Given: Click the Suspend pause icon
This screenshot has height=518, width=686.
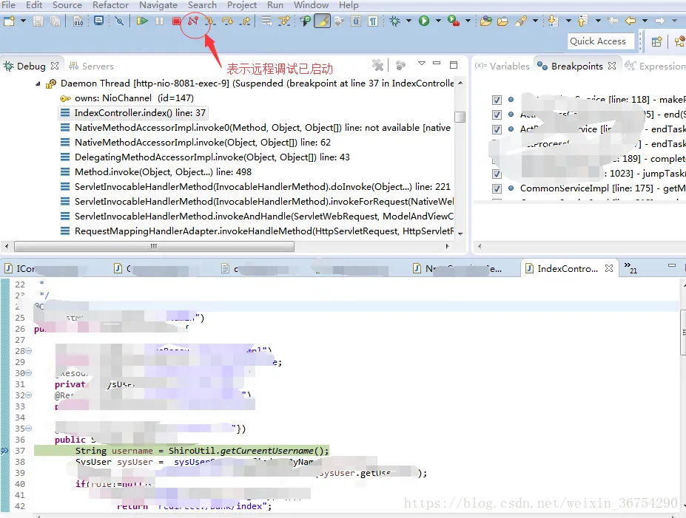Looking at the screenshot, I should [x=159, y=21].
